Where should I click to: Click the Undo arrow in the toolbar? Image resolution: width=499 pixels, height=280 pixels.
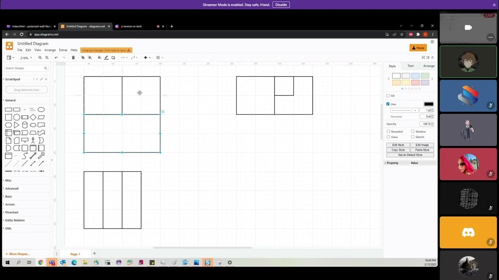tap(57, 57)
